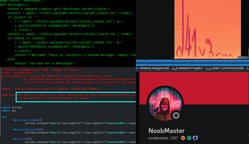Click the 'import sys' line
This screenshot has width=249, height=144.
(9, 111)
